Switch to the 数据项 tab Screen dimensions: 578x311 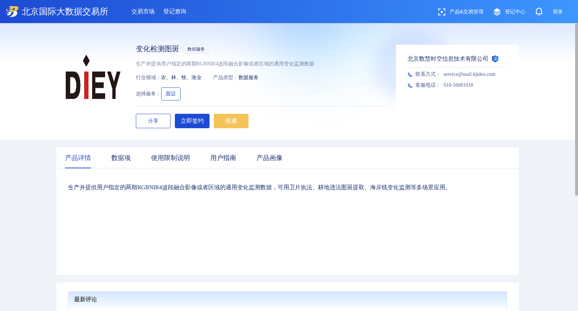click(121, 158)
